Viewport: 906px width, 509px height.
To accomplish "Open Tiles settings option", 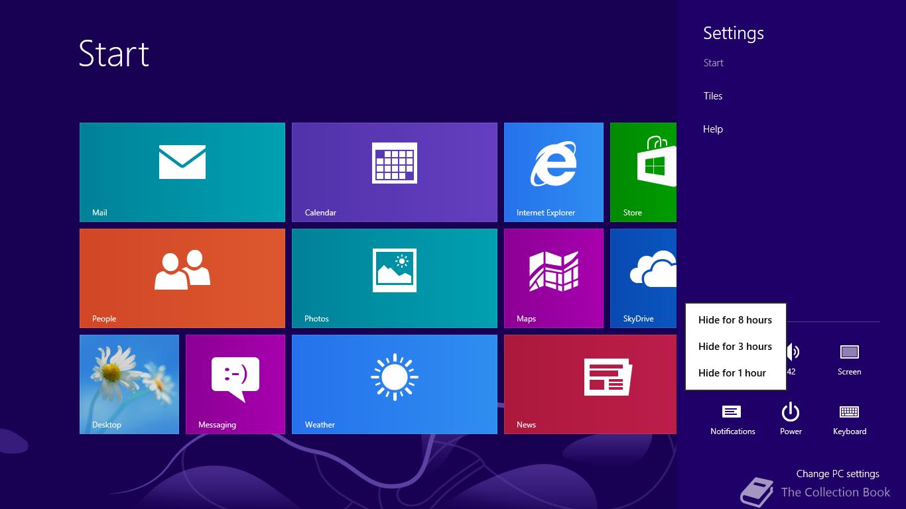I will [x=713, y=96].
